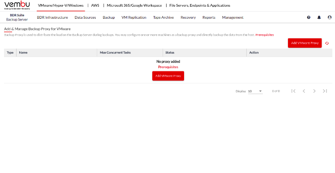
Task: Open the notifications bell icon
Action: click(x=319, y=17)
